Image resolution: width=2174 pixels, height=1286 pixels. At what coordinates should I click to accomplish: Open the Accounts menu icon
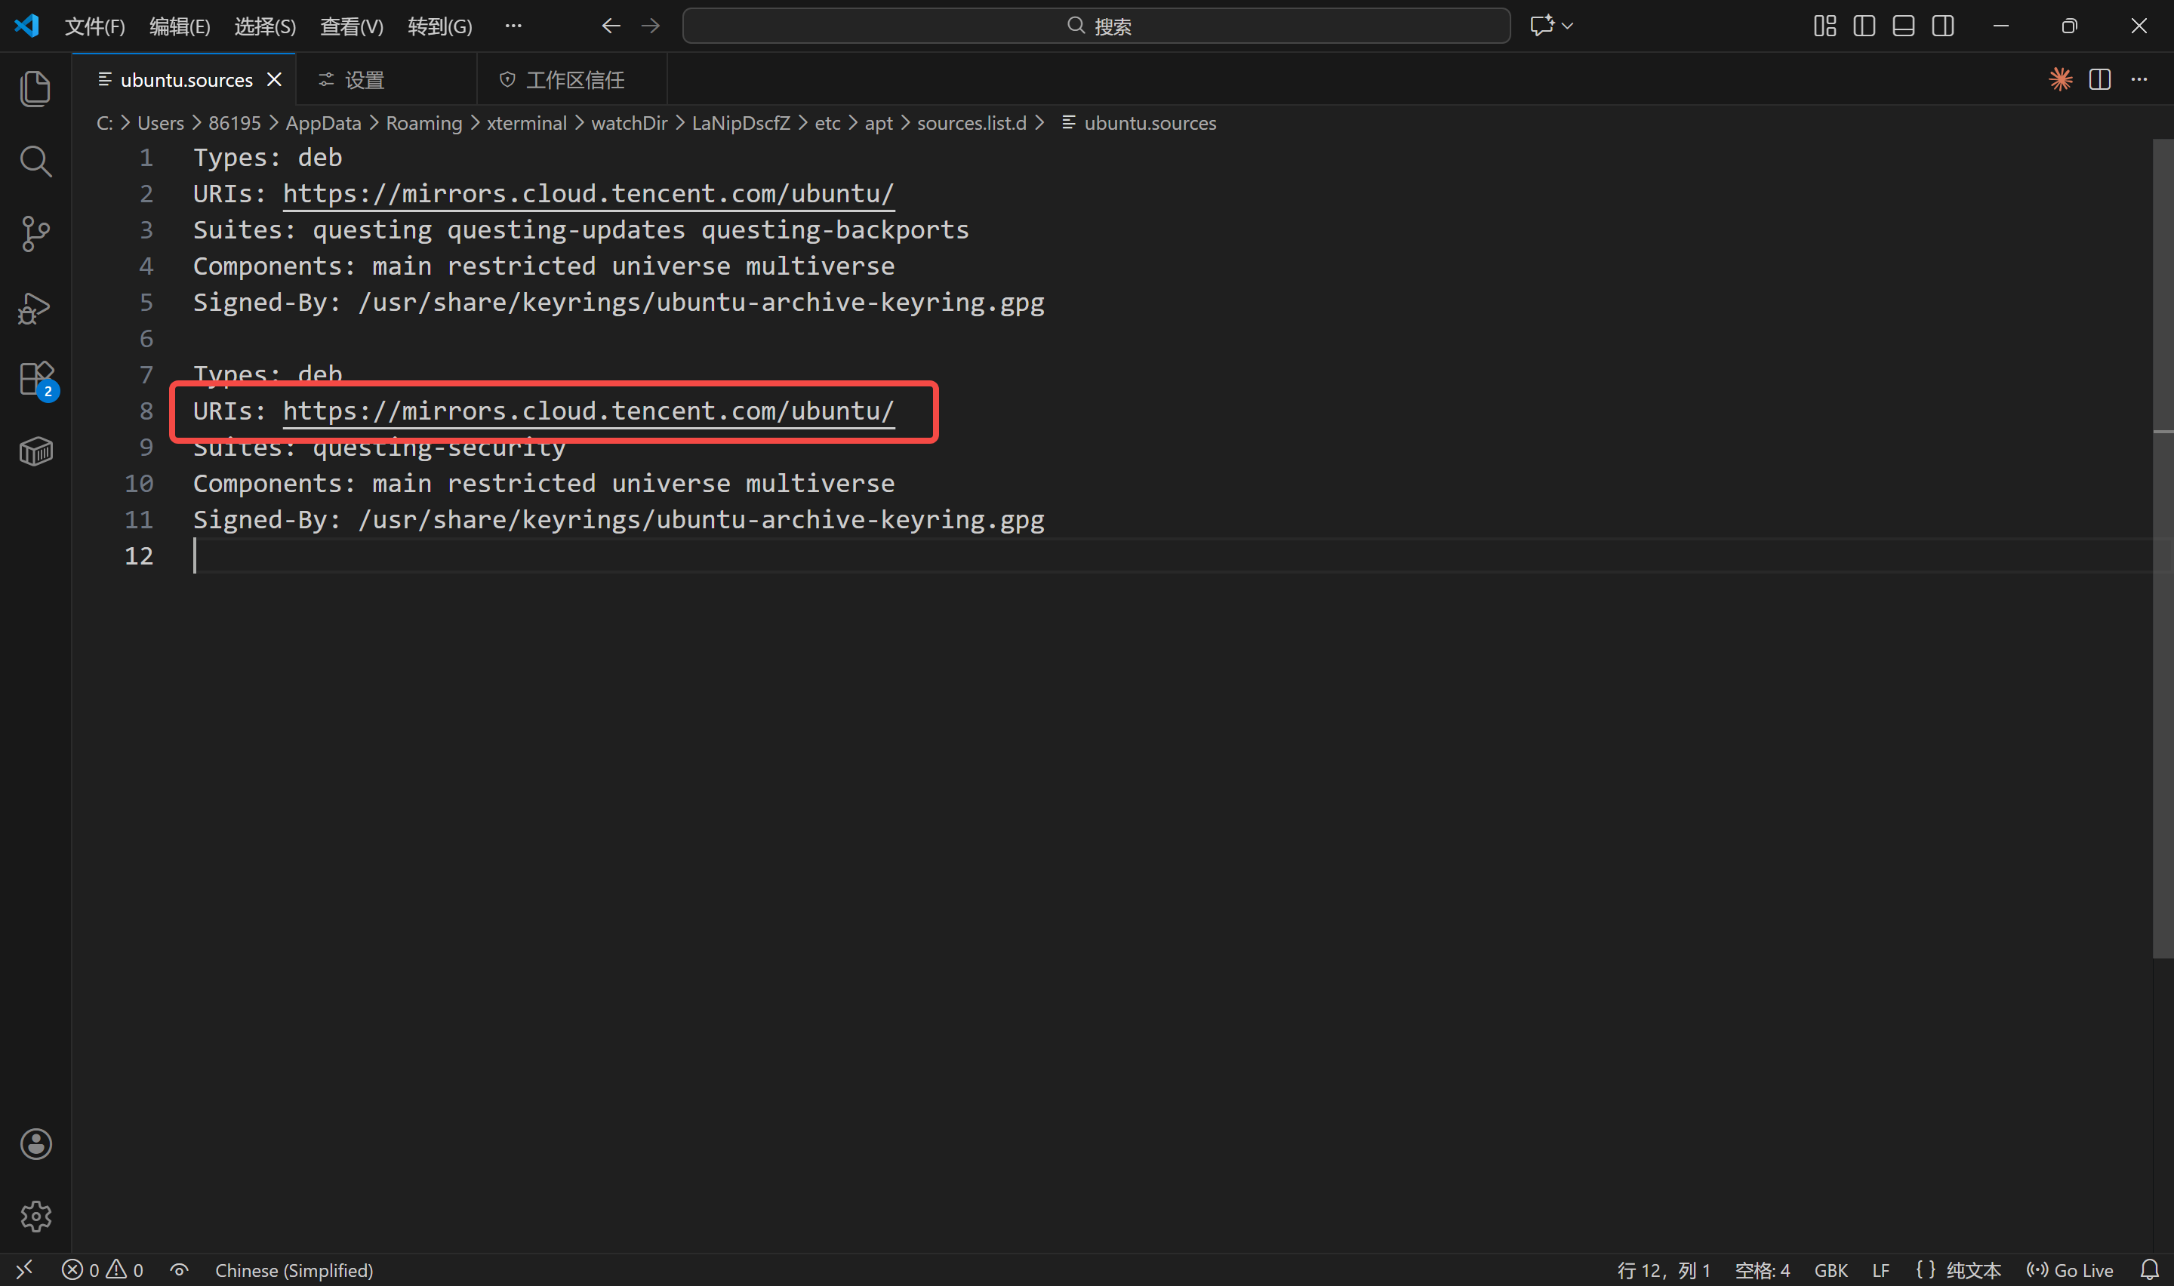click(35, 1144)
